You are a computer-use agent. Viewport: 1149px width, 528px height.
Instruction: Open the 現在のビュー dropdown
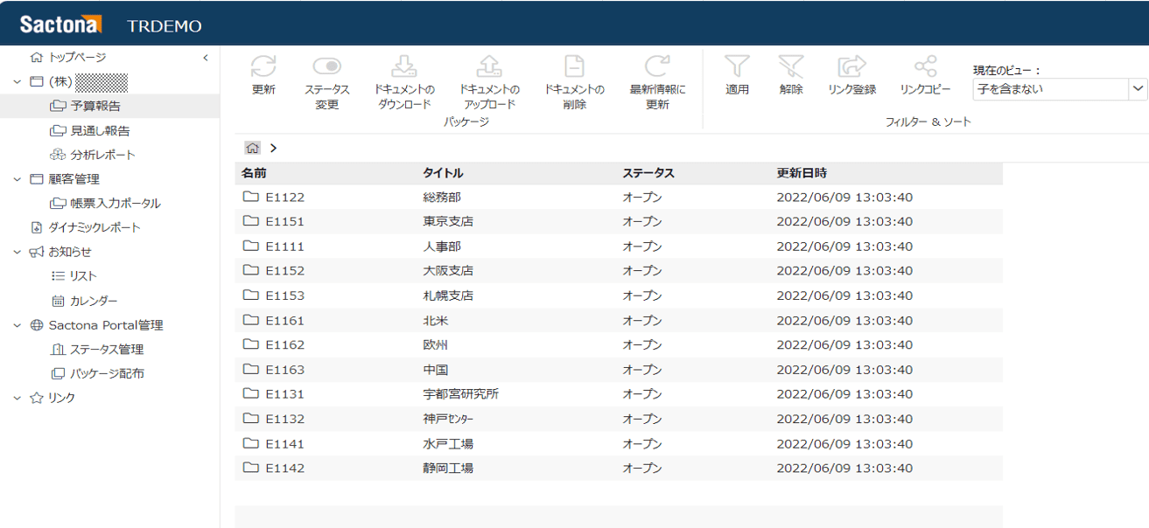[x=1138, y=89]
